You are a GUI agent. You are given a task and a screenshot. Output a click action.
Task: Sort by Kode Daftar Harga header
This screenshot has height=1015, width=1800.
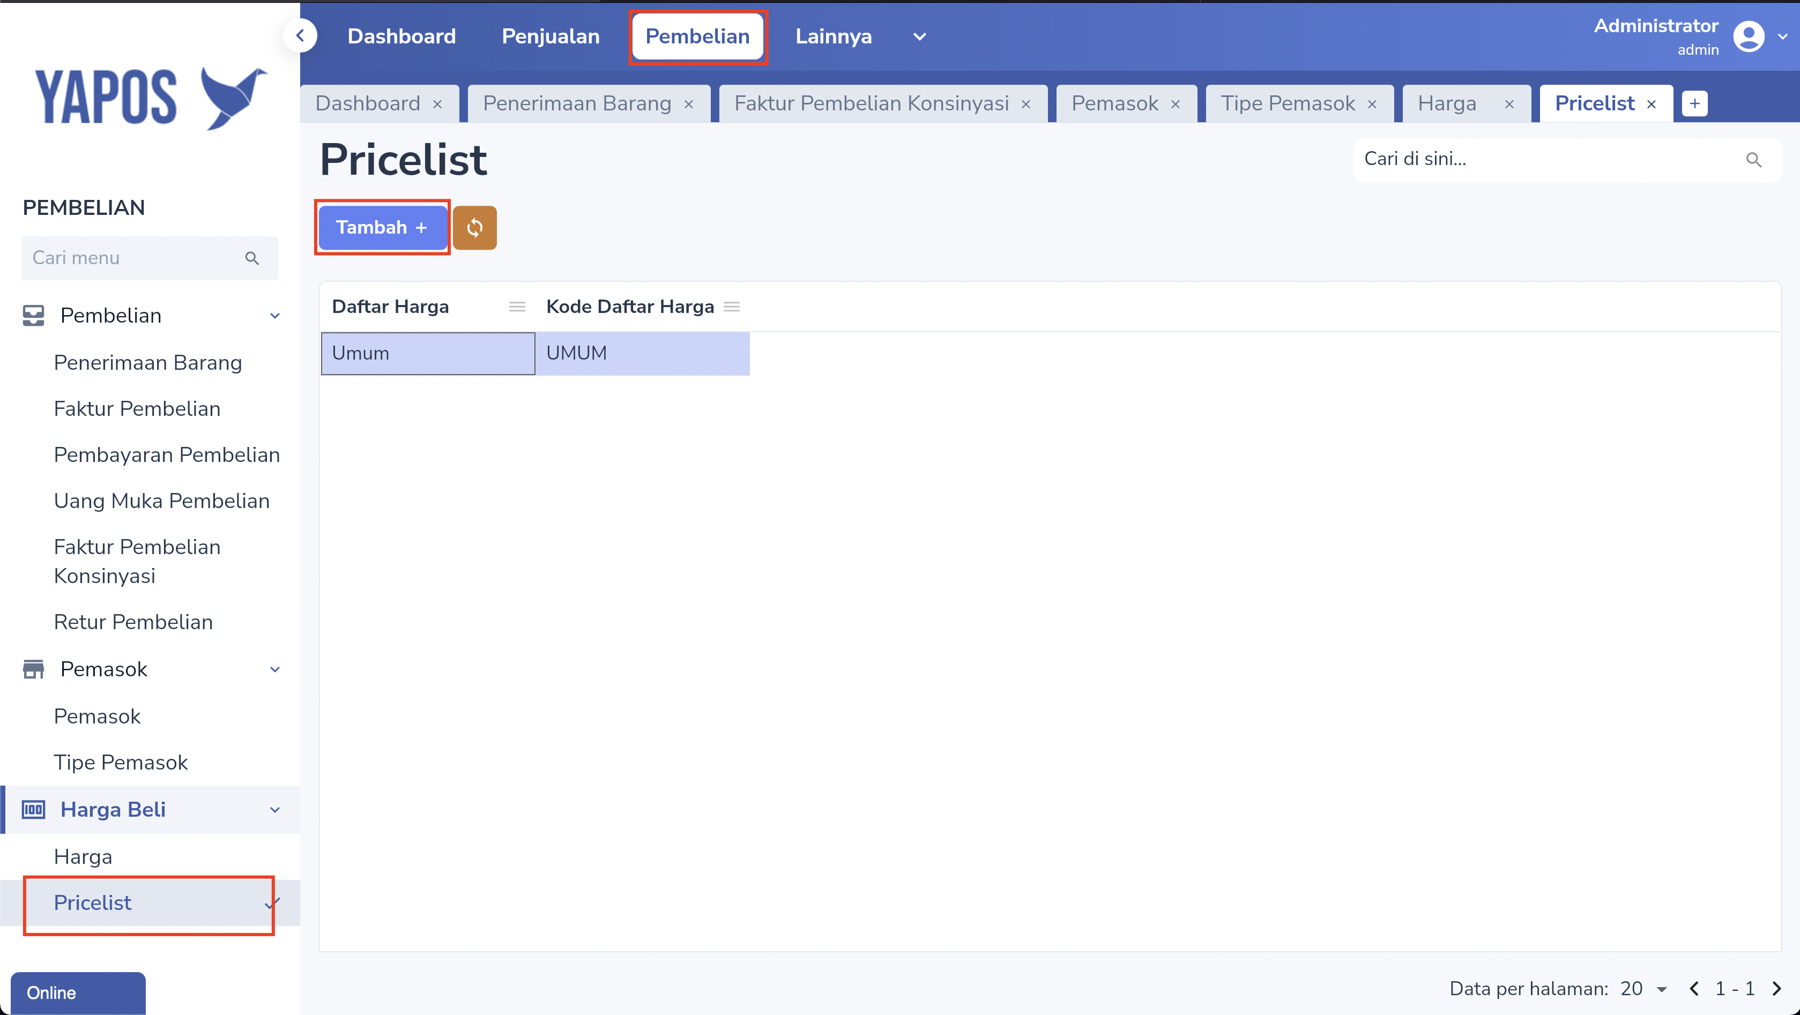(x=630, y=307)
